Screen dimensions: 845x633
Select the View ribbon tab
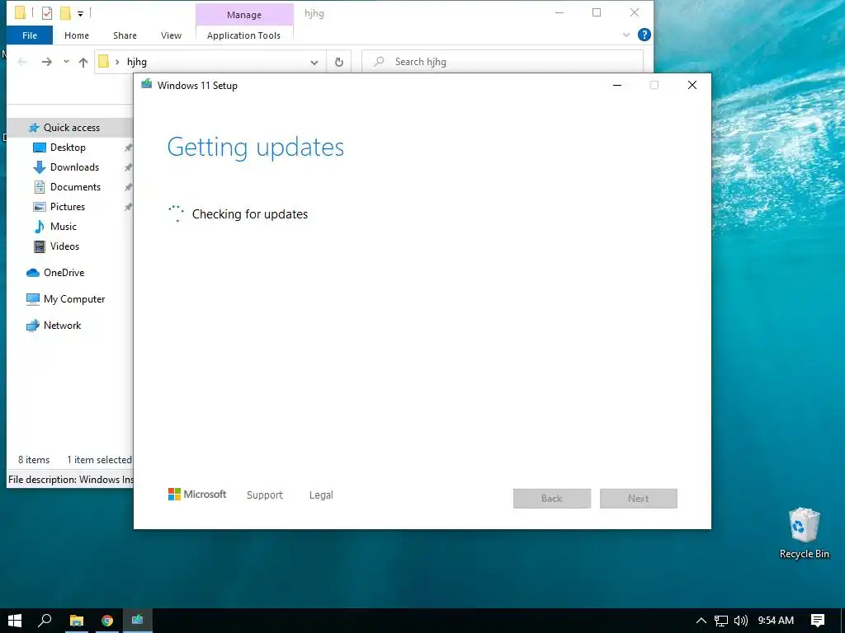point(171,35)
